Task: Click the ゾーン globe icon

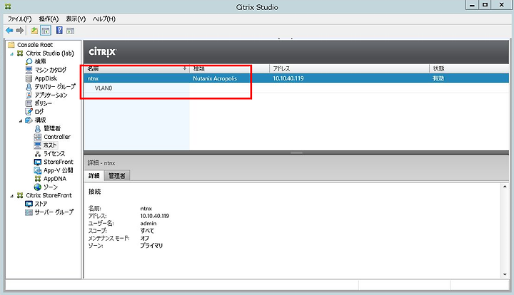Action: (38, 187)
